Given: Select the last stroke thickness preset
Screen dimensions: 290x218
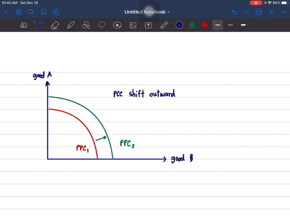Looking at the screenshot, I should [243, 25].
